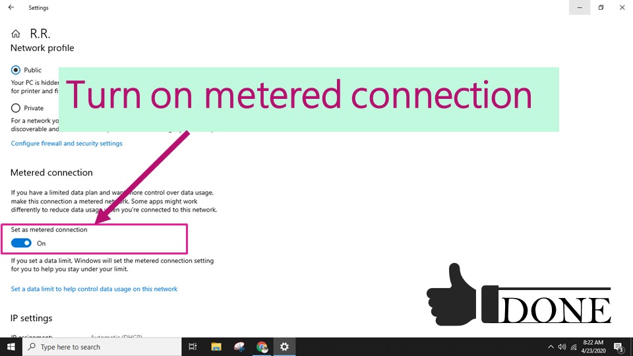Open the volume control in system tray
The height and width of the screenshot is (356, 633).
click(562, 347)
